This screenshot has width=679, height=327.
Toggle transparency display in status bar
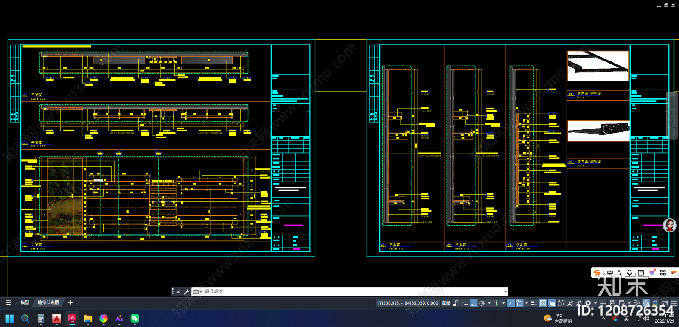[x=543, y=303]
